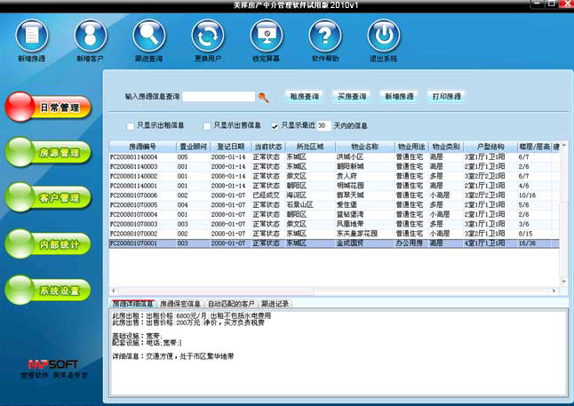The height and width of the screenshot is (406, 574).
Task: Focus the 输入房源信息查询 search field
Action: (219, 97)
